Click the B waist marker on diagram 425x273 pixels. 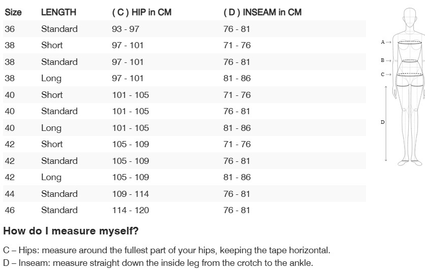coord(386,60)
